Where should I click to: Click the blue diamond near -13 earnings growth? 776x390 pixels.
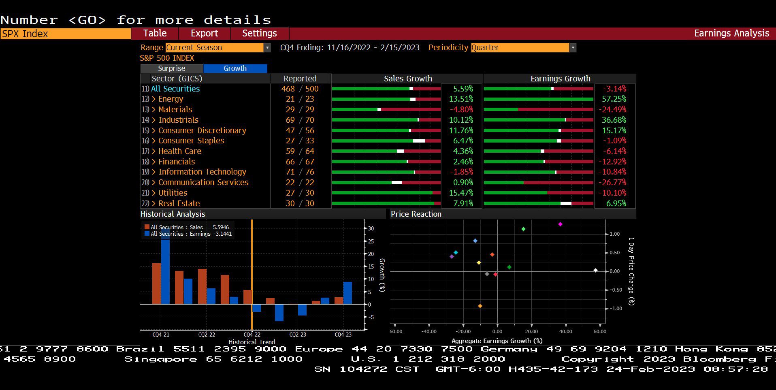tap(475, 241)
